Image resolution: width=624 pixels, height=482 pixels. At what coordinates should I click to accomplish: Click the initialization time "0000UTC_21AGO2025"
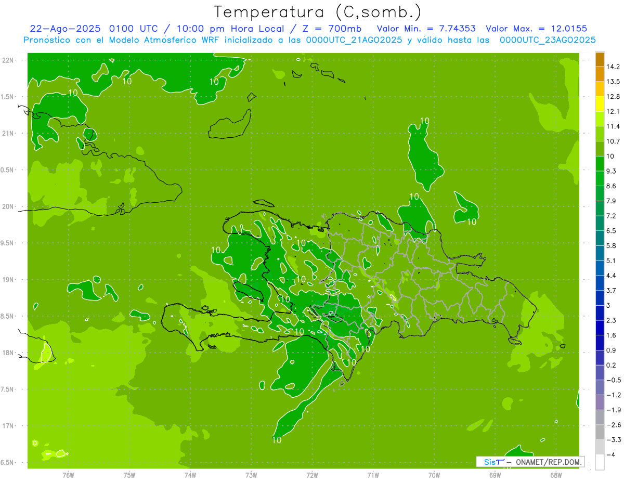[354, 40]
